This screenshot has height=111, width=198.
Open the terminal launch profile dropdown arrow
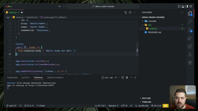pyautogui.click(x=118, y=78)
